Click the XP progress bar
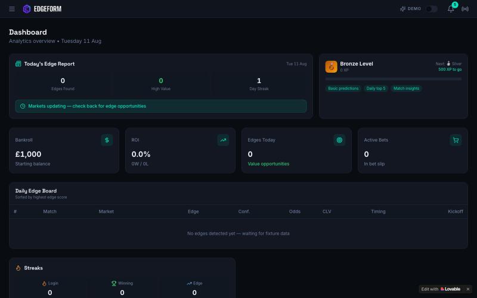 (x=394, y=79)
